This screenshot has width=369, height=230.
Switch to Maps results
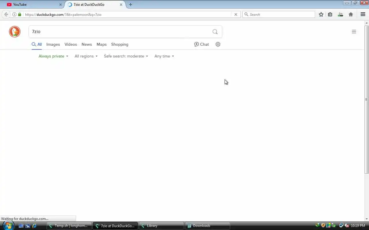pos(101,44)
